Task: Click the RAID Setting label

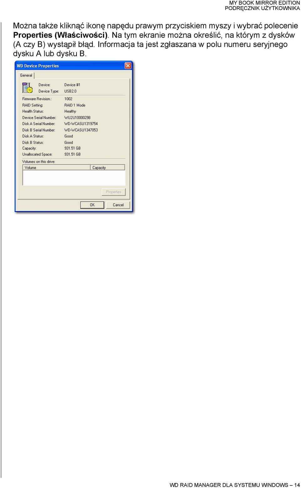Action: [x=33, y=105]
